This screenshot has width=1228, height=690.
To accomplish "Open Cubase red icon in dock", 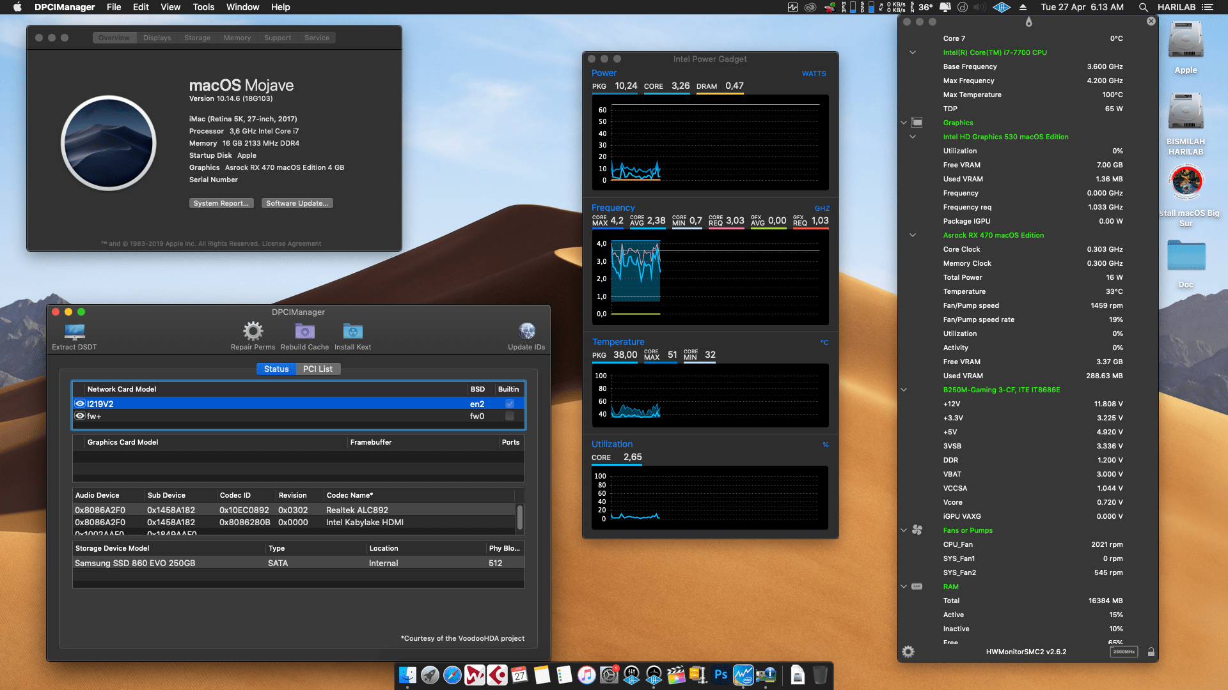I will point(497,675).
